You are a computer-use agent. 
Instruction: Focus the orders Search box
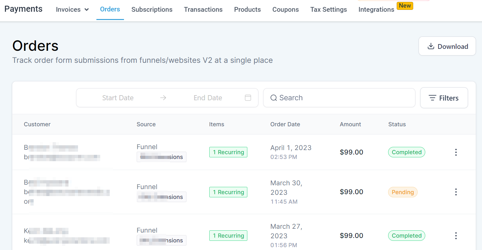point(342,98)
